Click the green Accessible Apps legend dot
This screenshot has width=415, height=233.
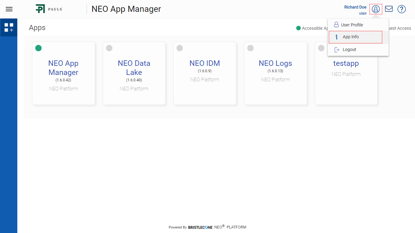298,28
